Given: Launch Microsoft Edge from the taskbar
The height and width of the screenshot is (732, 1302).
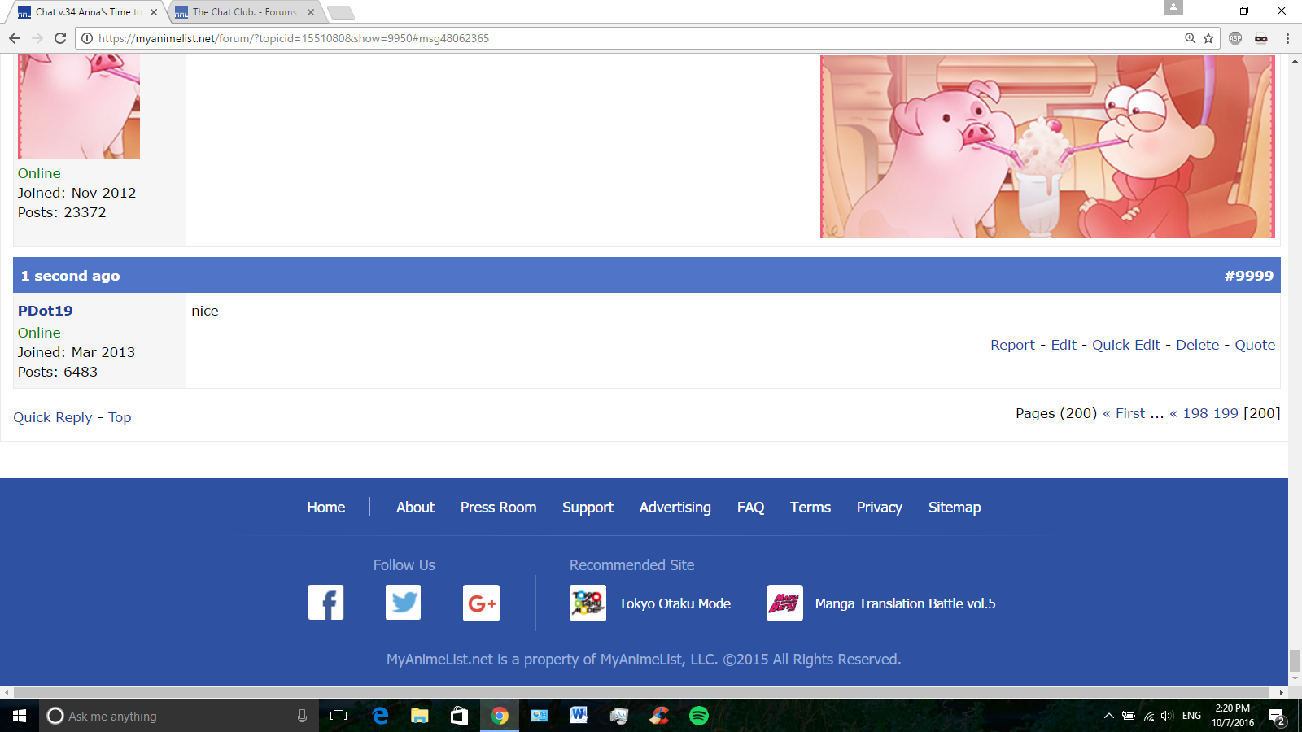Looking at the screenshot, I should [x=380, y=716].
